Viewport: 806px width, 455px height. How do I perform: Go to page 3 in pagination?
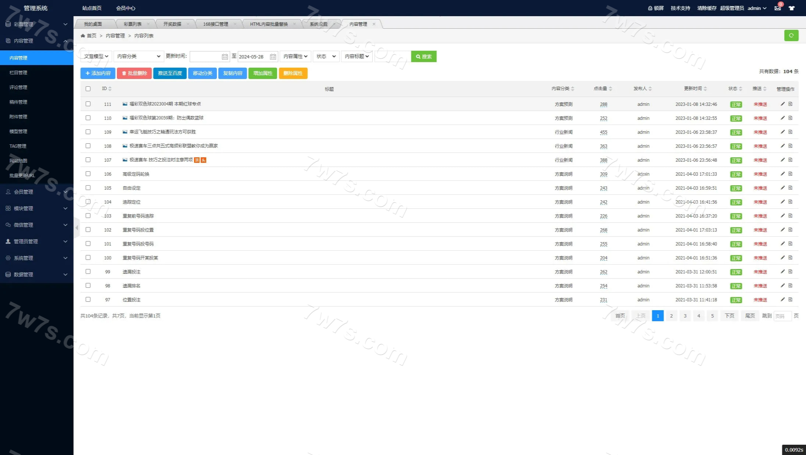point(685,316)
